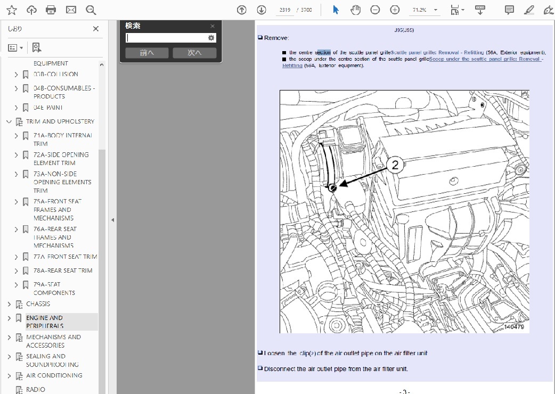The width and height of the screenshot is (555, 394).
Task: Select TRIM AND UPHOLSTERY bookmark label
Action: pos(60,121)
